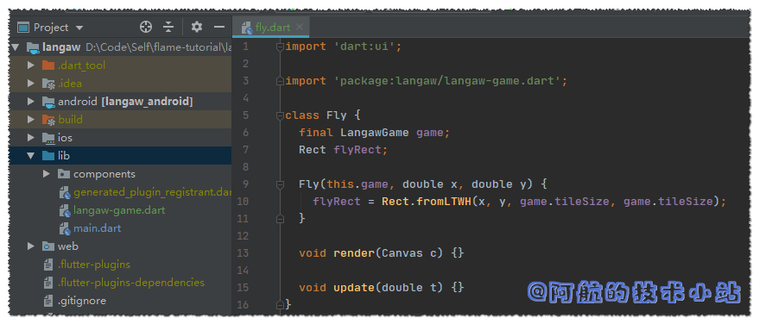Expand the .dart_tool folder arrow

coord(31,65)
